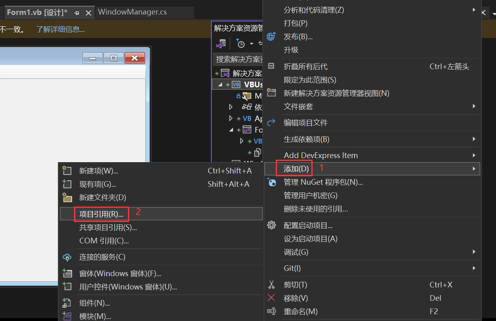Viewport: 496px width, 321px height.
Task: Collapse the VBUs project node arrow
Action: pos(220,85)
